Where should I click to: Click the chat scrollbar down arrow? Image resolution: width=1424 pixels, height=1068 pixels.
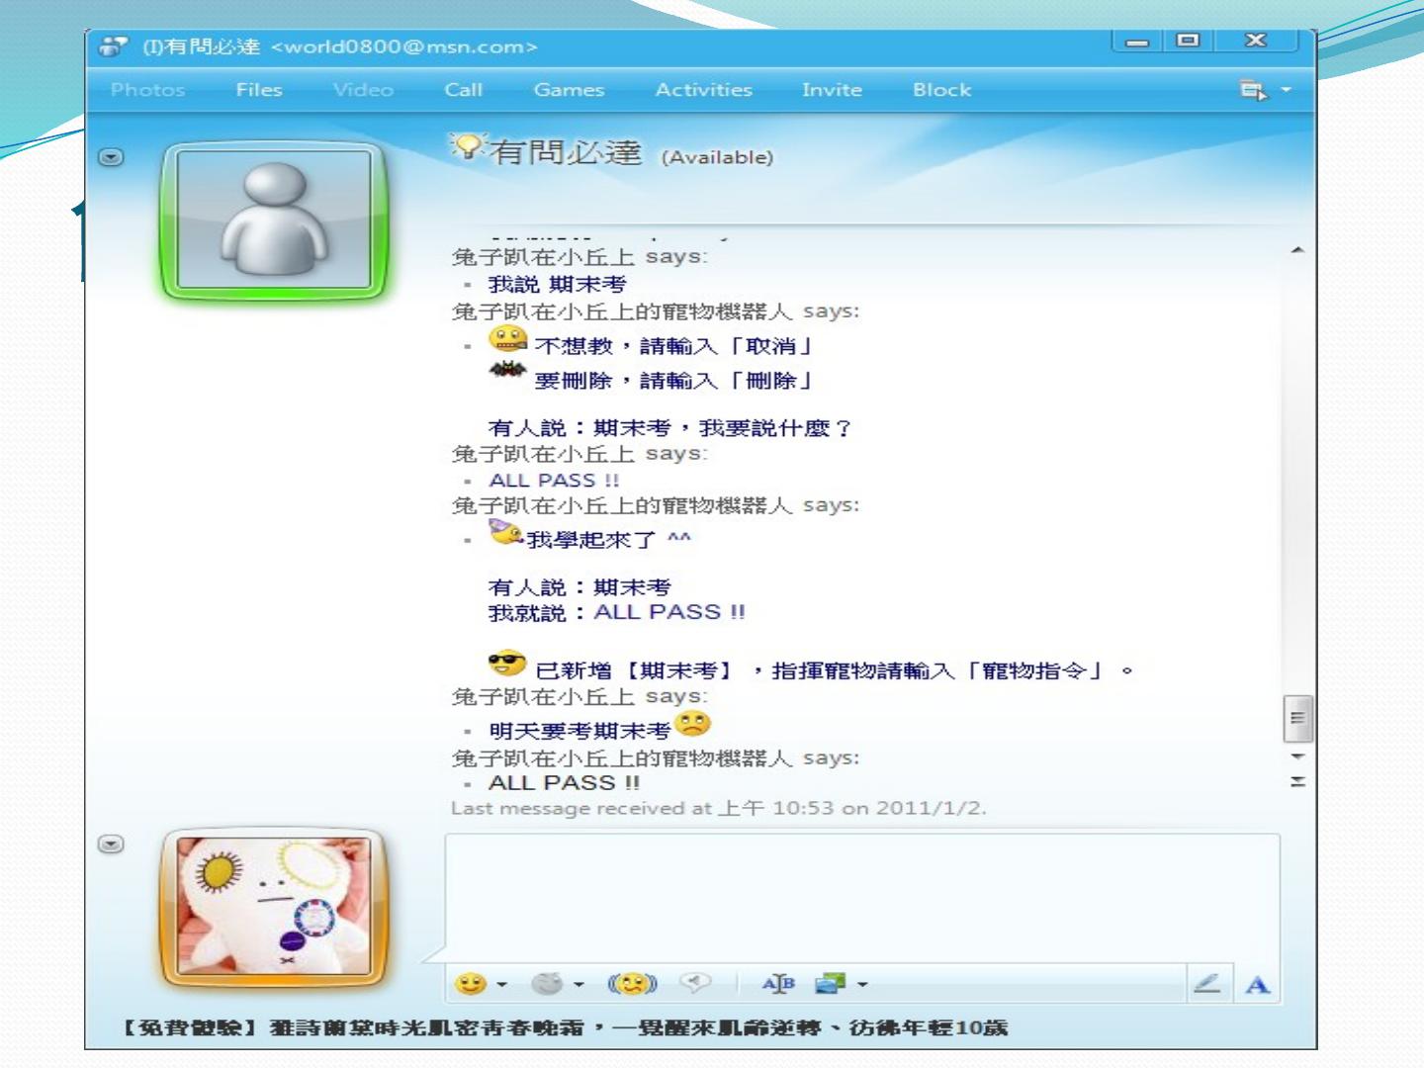coord(1297,756)
